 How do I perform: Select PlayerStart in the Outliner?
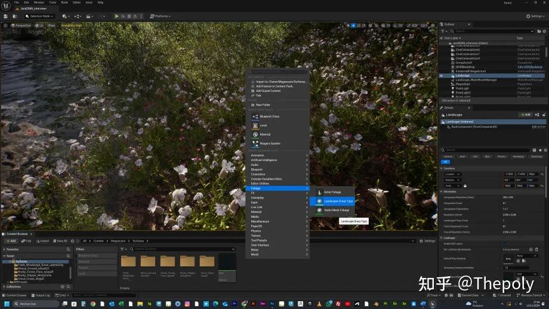pos(463,84)
